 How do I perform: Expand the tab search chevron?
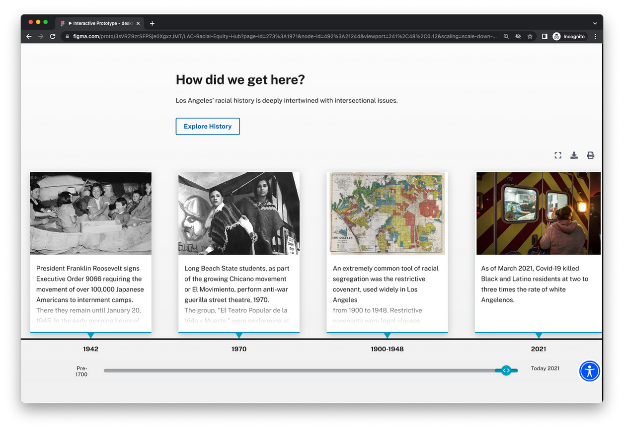click(595, 23)
